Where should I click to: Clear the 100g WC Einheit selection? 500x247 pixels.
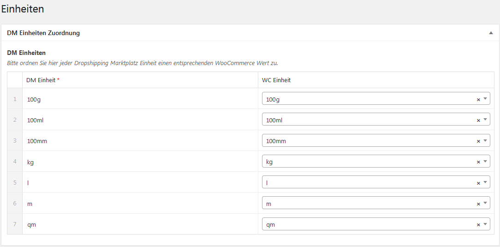pos(478,100)
